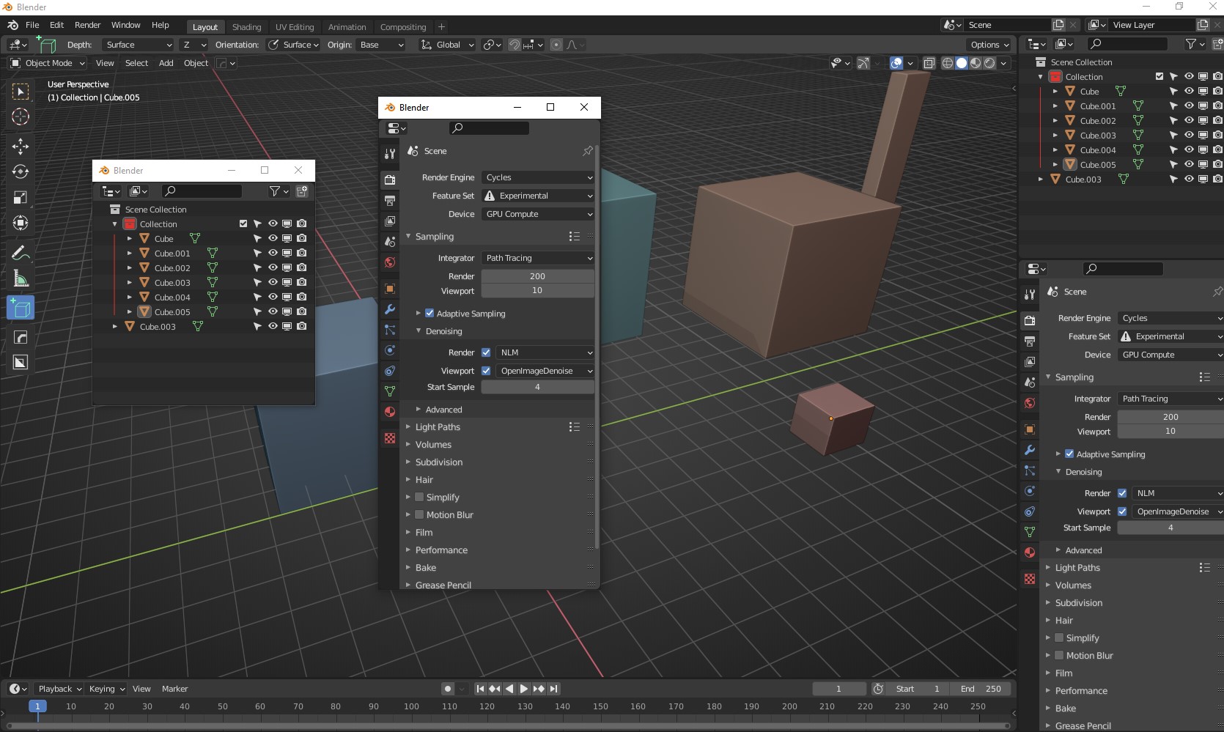Choose the Select Box tool

(21, 92)
